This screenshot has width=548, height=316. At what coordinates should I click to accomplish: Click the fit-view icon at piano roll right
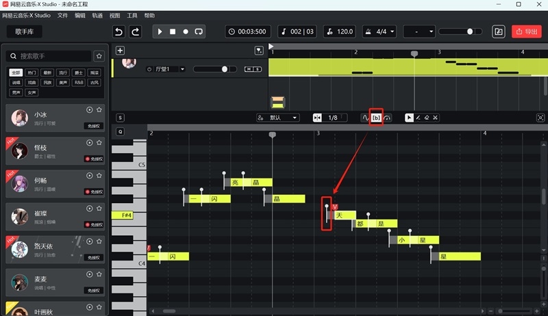(540, 118)
